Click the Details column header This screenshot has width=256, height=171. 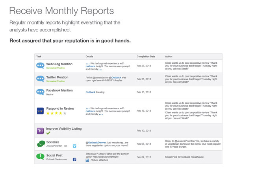point(89,56)
